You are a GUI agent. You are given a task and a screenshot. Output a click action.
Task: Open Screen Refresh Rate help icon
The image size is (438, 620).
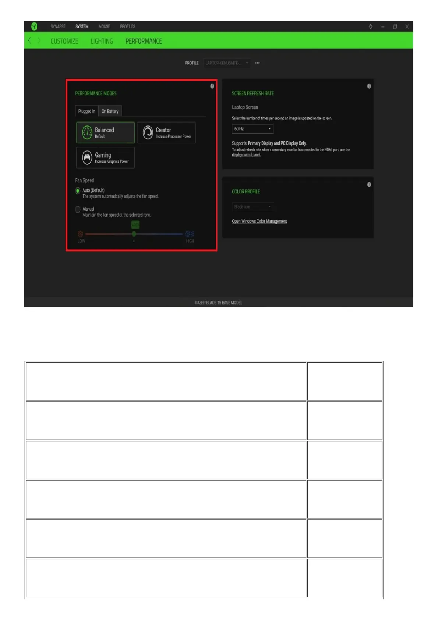click(369, 86)
